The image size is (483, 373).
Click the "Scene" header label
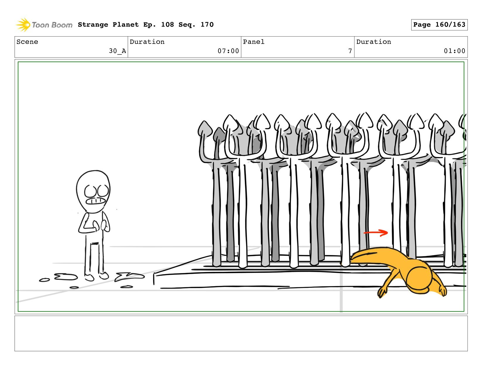coord(27,42)
